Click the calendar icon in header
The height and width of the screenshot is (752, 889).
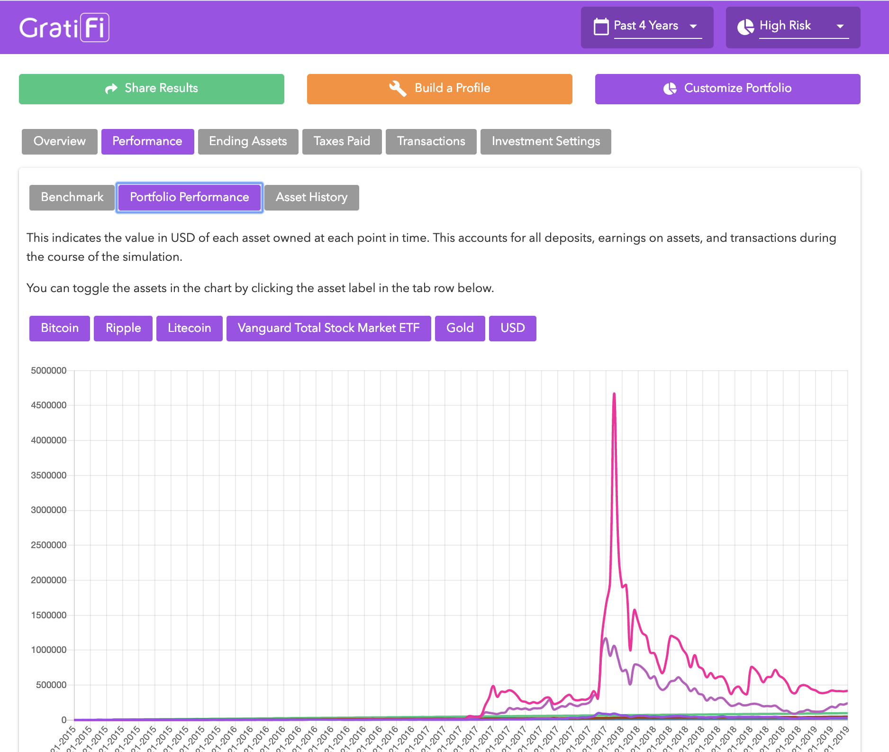click(x=601, y=27)
